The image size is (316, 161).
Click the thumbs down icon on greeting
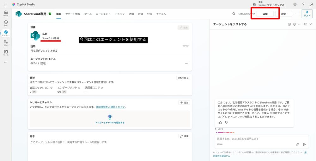pos(226,122)
